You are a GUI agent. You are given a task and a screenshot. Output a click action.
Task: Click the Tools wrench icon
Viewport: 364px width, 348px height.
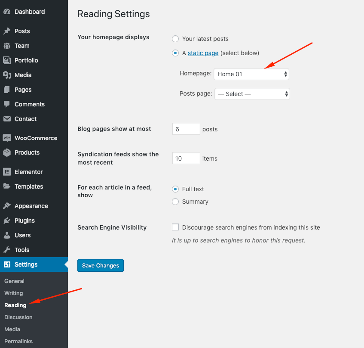tap(7, 250)
